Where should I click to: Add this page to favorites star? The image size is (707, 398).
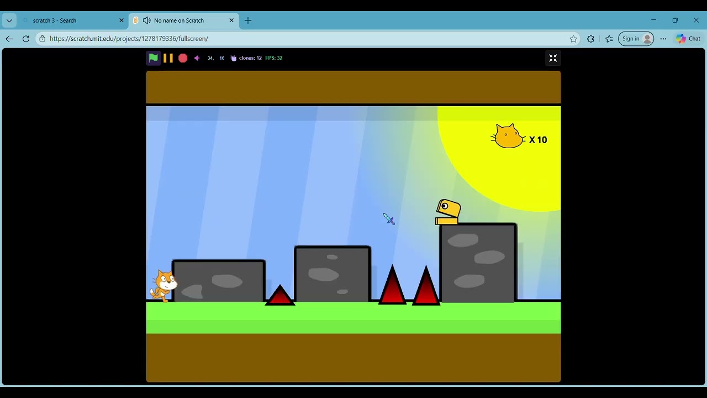pyautogui.click(x=573, y=39)
